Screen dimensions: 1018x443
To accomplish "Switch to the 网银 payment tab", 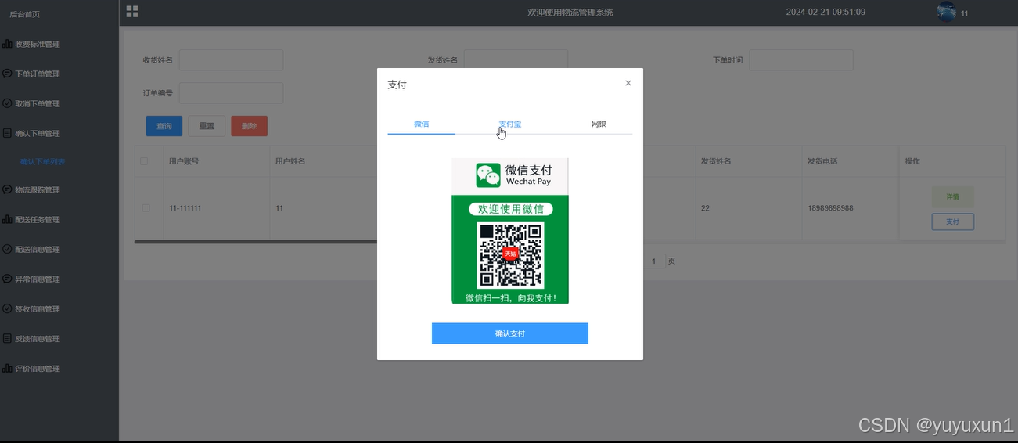I will (599, 124).
